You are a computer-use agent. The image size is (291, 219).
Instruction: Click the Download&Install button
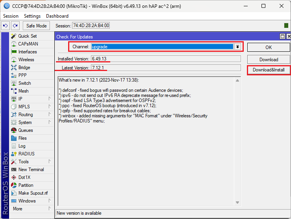click(269, 70)
